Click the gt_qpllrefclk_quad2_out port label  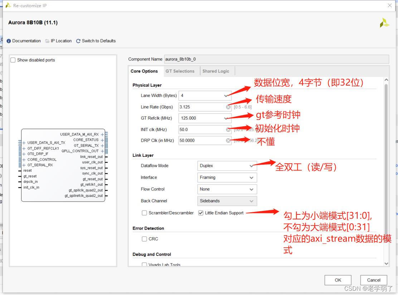pyautogui.click(x=84, y=196)
